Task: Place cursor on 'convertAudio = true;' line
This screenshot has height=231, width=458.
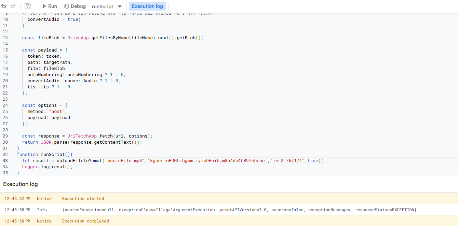Action: pos(54,19)
